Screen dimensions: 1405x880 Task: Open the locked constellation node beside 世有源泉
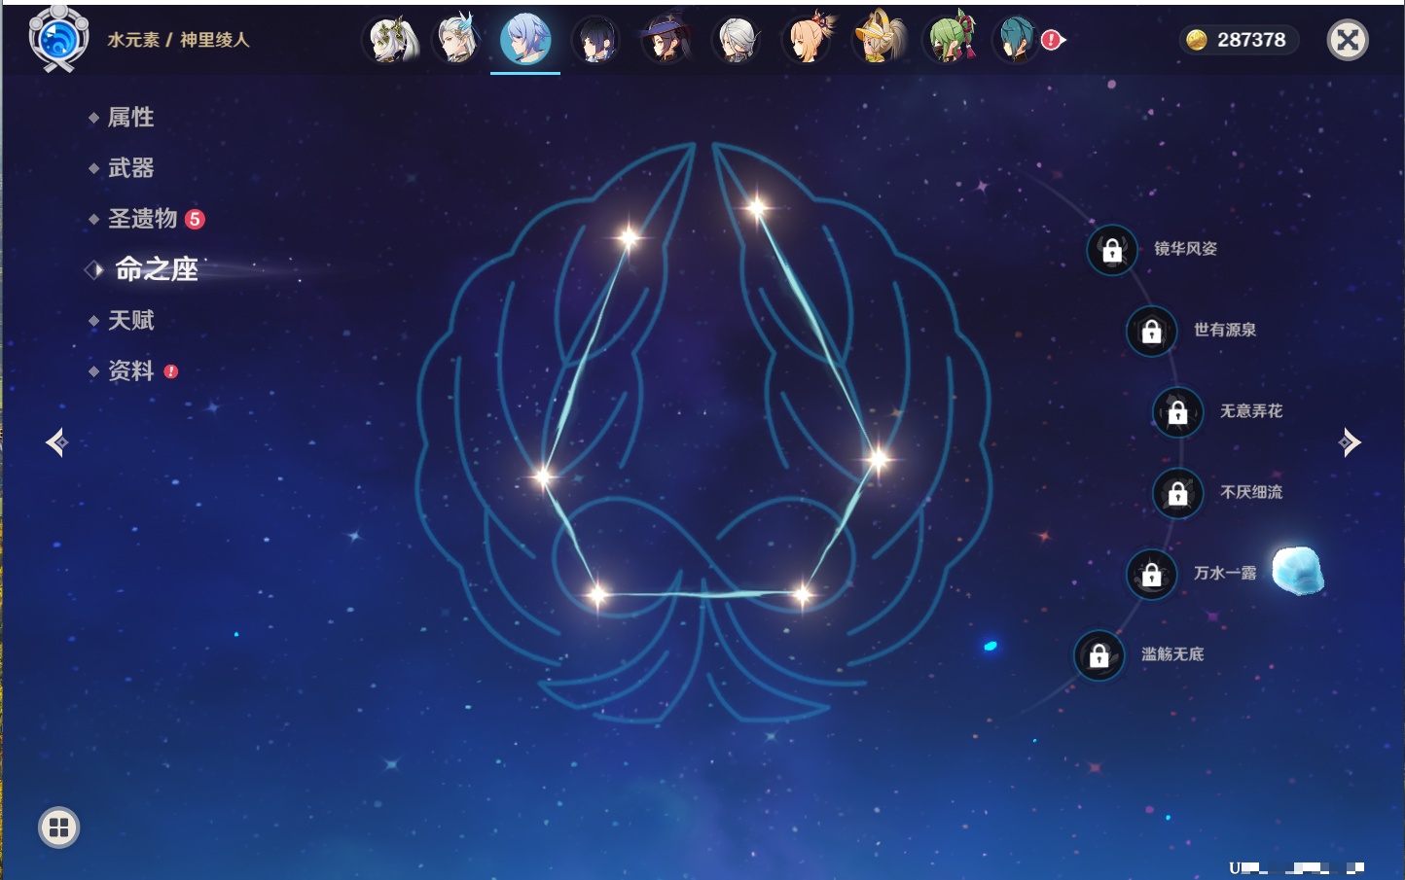click(x=1152, y=332)
